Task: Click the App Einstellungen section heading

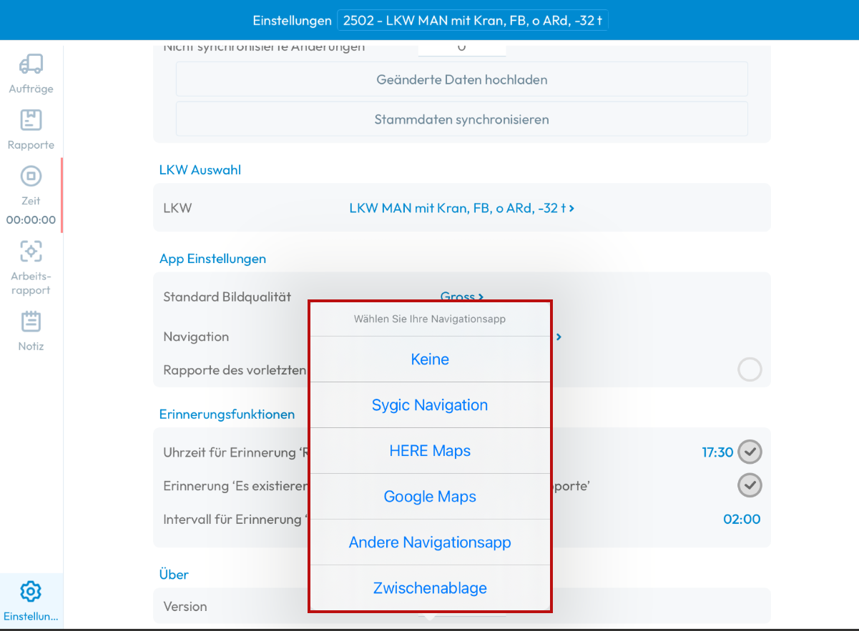Action: (212, 259)
